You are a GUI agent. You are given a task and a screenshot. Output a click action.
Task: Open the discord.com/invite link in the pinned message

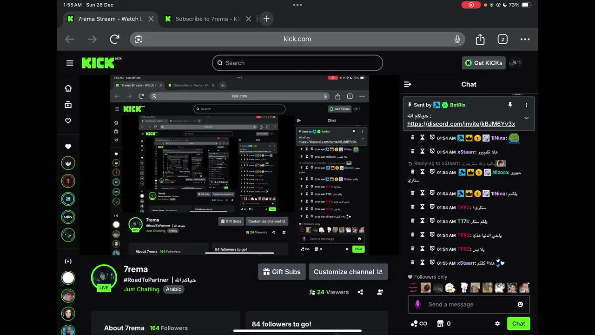pyautogui.click(x=461, y=124)
